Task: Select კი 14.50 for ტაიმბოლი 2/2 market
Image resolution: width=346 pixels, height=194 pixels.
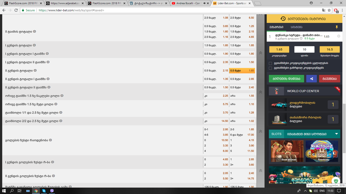Action: tap(216, 121)
